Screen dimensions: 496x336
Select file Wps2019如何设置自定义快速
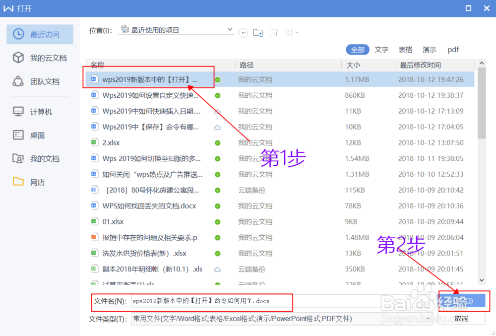pos(280,95)
